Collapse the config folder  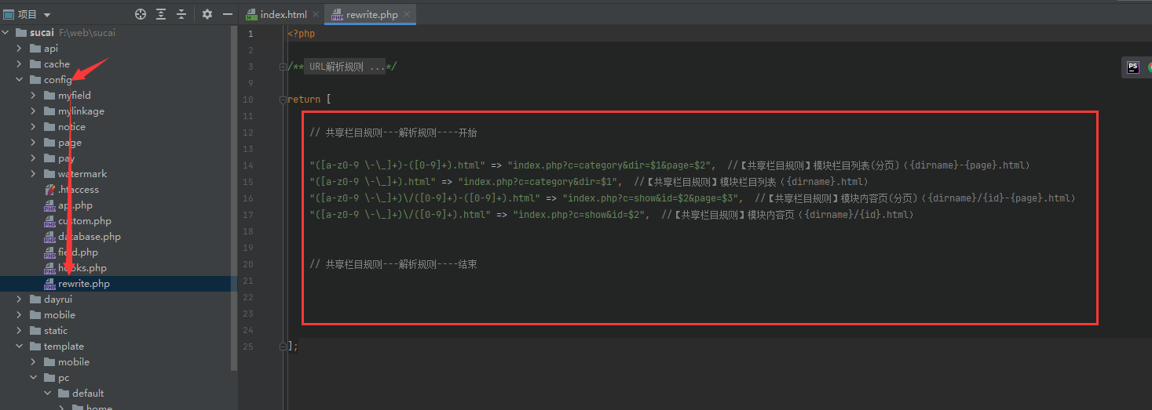tap(19, 80)
